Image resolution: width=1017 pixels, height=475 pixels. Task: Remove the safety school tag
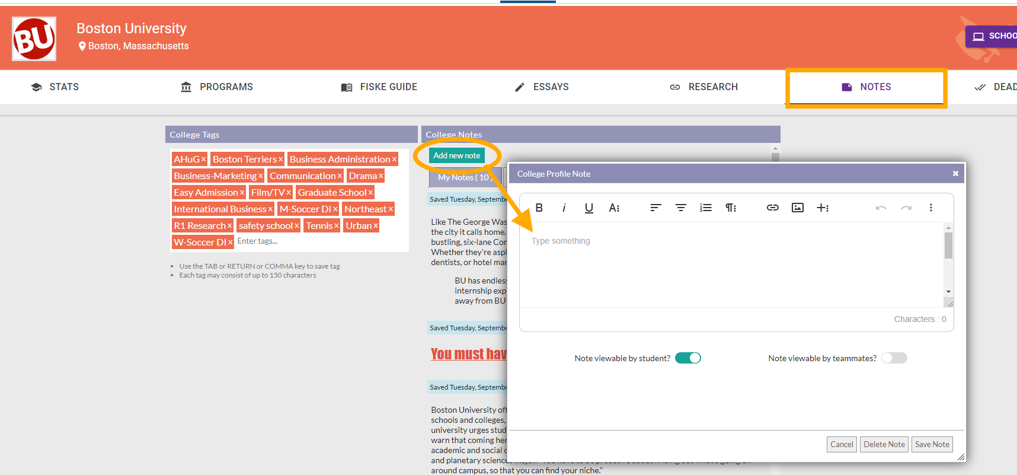(297, 226)
